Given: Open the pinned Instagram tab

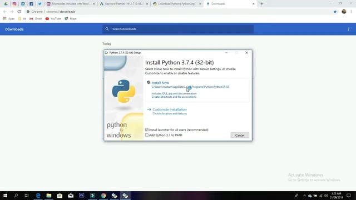Looking at the screenshot, I should tap(14, 4).
